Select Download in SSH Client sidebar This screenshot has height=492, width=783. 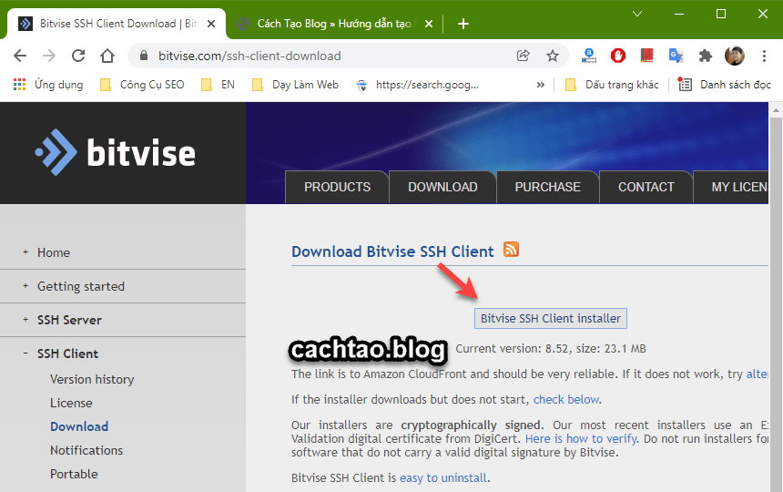coord(79,426)
